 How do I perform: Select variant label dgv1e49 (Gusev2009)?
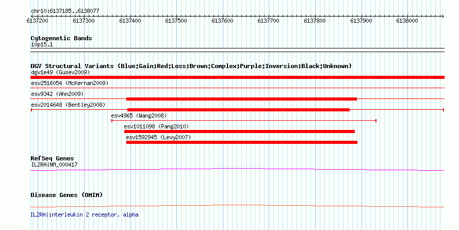pos(60,72)
